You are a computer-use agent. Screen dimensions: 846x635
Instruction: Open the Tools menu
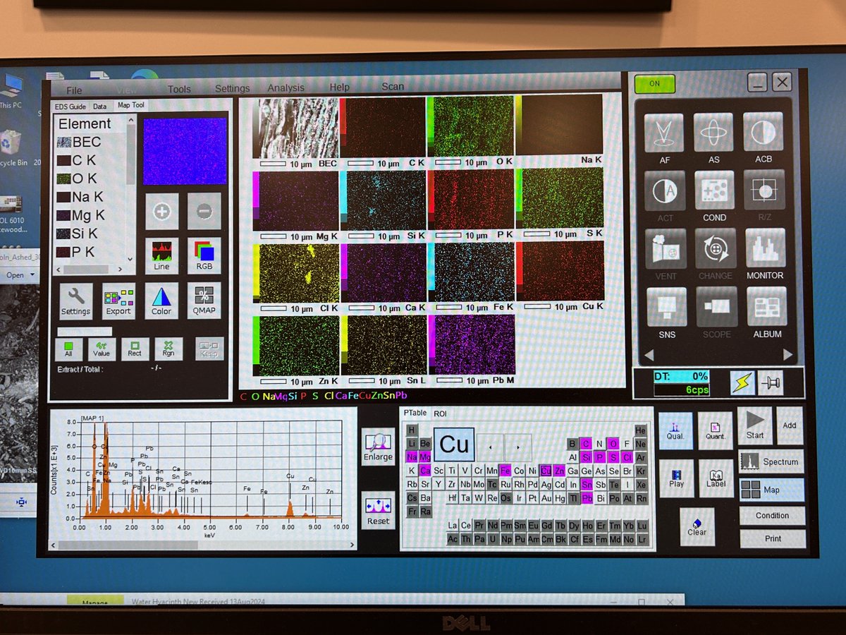[179, 89]
